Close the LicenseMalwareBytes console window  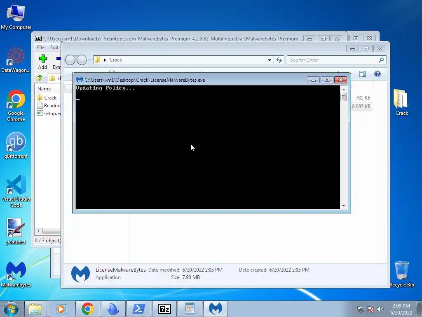click(340, 80)
